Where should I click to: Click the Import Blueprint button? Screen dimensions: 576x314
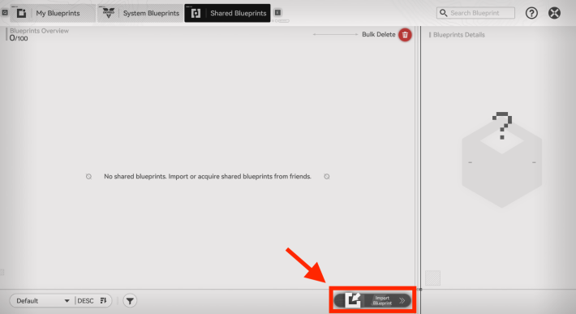(372, 300)
